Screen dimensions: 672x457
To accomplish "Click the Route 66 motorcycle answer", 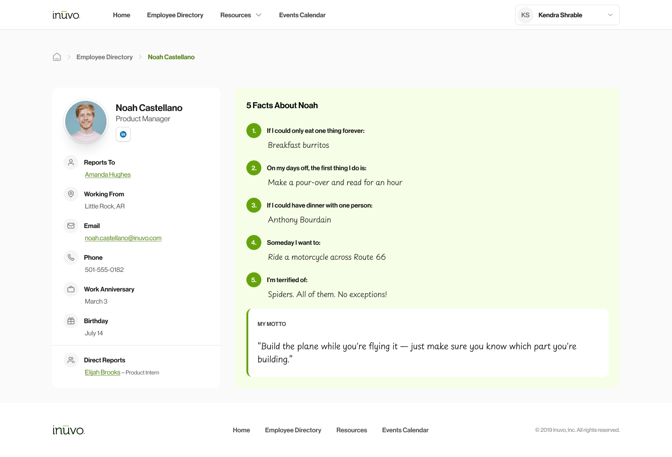I will point(327,257).
